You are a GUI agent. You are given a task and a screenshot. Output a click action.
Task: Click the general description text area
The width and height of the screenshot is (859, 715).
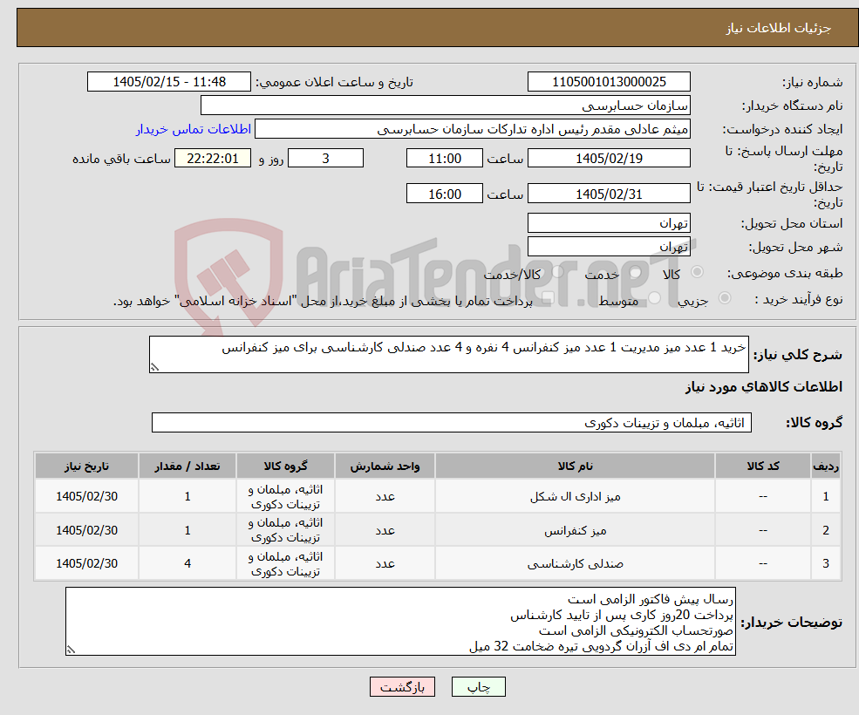click(x=448, y=355)
